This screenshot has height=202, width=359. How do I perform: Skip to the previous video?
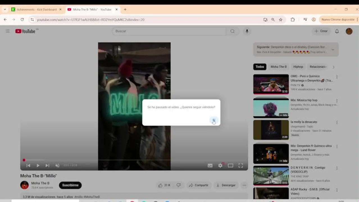pyautogui.click(x=28, y=166)
